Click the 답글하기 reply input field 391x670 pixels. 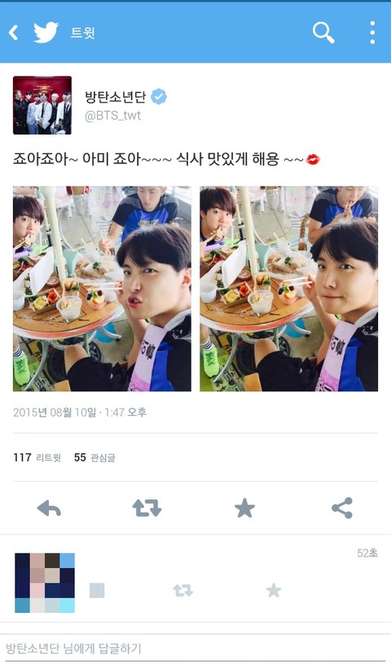[195, 649]
